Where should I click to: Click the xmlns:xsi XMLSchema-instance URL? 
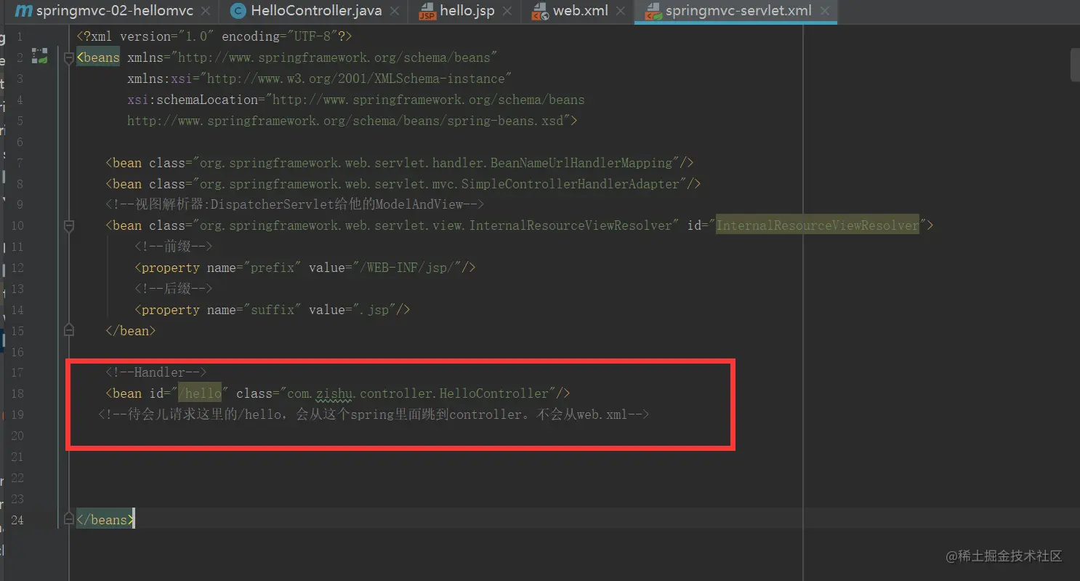click(360, 79)
